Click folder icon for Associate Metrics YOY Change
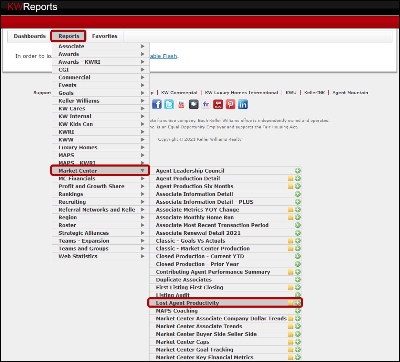Image resolution: width=400 pixels, height=362 pixels. [x=290, y=210]
